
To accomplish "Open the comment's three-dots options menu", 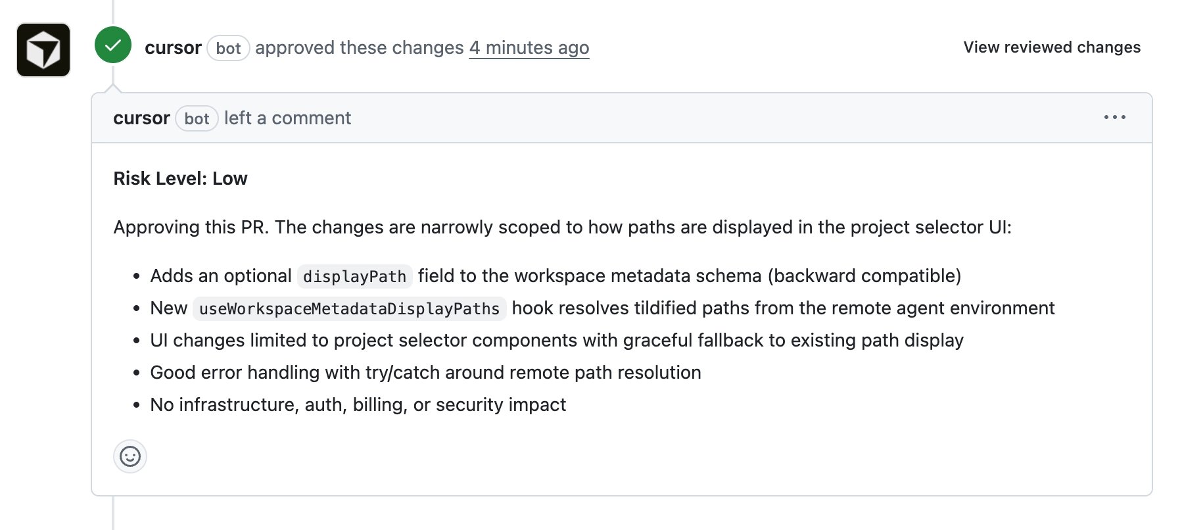I will [x=1115, y=117].
